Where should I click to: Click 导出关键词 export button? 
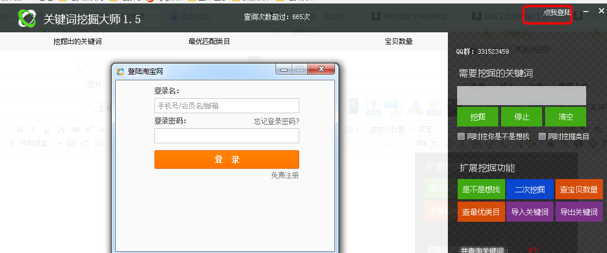point(579,211)
